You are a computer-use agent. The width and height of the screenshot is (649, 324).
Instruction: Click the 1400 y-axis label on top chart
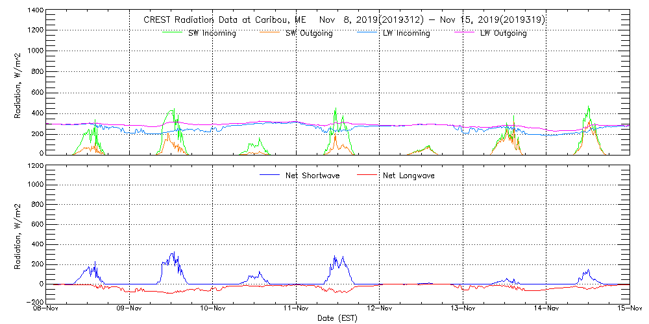tap(35, 12)
